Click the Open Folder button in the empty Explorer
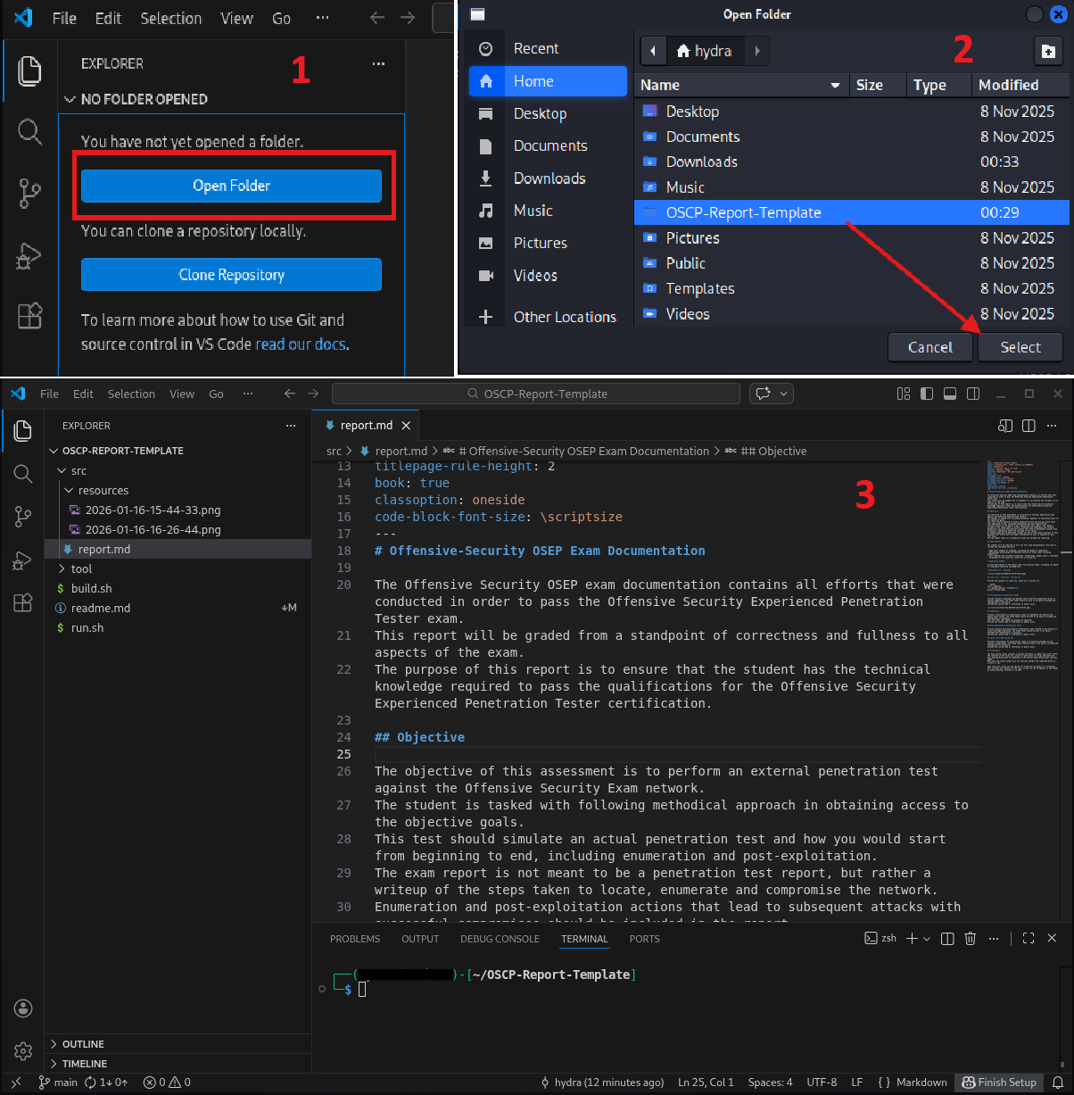Screen dimensions: 1074x1095 point(231,186)
